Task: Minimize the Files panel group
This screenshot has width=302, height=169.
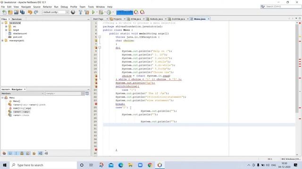Action: click(88, 19)
